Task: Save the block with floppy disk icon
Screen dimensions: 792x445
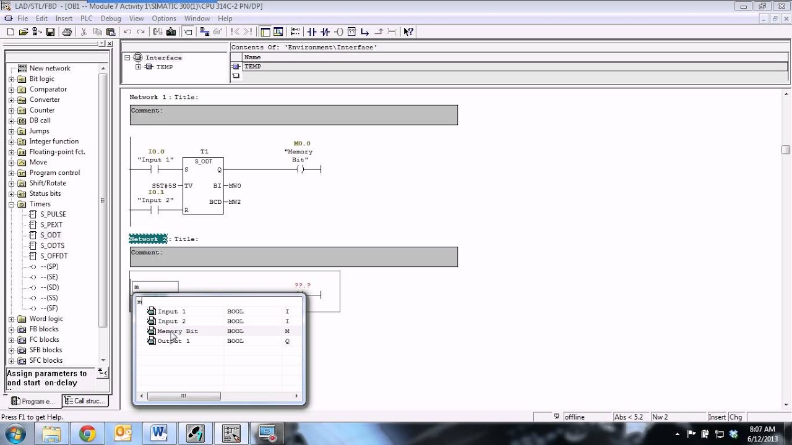Action: pos(51,32)
